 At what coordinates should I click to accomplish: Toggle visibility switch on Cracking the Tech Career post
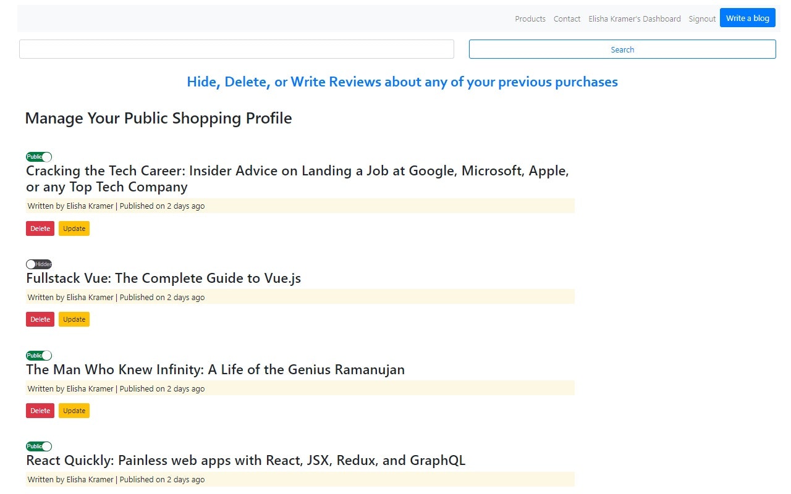[x=38, y=156]
